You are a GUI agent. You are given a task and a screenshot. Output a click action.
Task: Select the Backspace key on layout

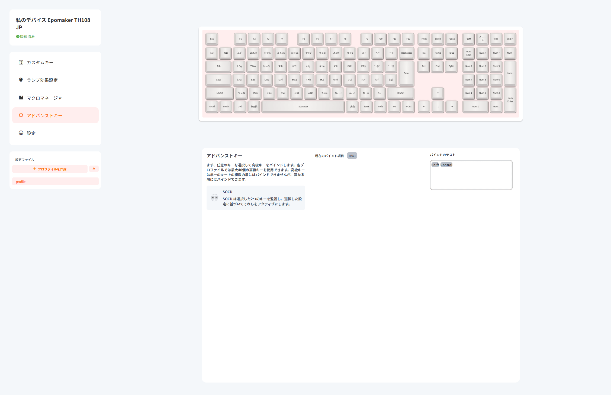[407, 53]
